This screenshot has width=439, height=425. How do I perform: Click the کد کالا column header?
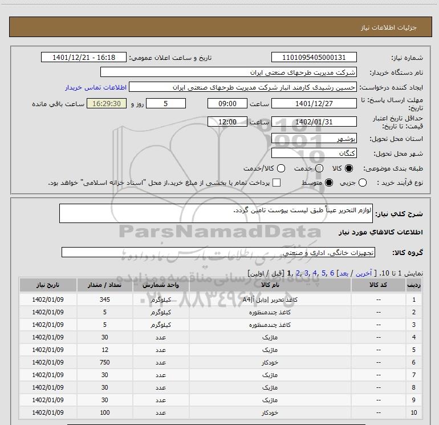coord(378,285)
